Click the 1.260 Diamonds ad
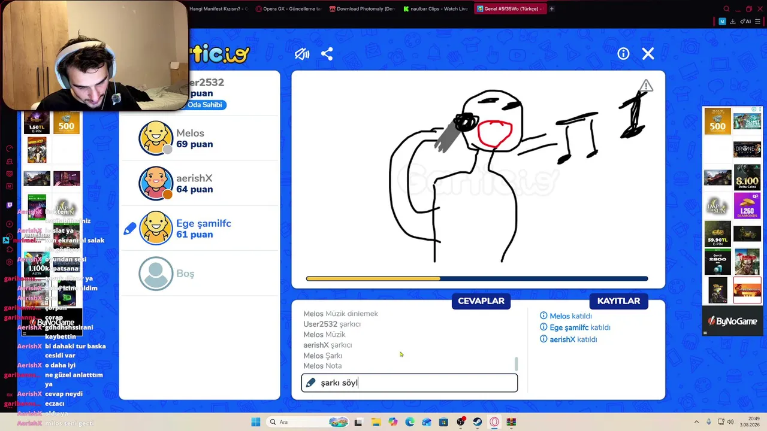Image resolution: width=767 pixels, height=431 pixels. tap(747, 206)
